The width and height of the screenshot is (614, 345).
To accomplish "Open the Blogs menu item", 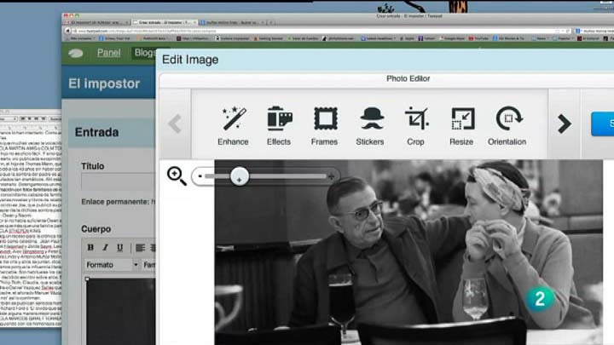I will tap(144, 52).
